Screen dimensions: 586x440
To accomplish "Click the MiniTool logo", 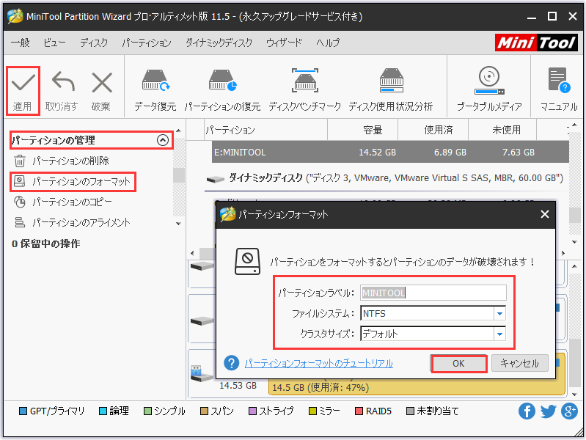I will (536, 43).
